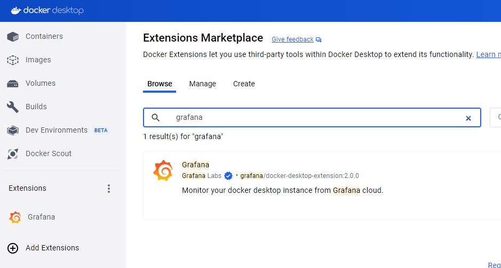Open the partially visible dropdown beside search

point(496,118)
